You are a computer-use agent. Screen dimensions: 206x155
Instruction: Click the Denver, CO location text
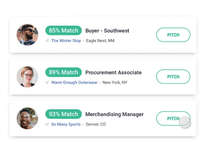[96, 124]
